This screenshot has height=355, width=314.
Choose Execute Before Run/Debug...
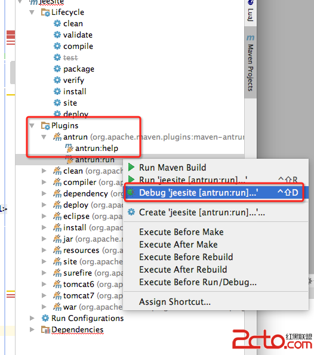click(x=216, y=282)
